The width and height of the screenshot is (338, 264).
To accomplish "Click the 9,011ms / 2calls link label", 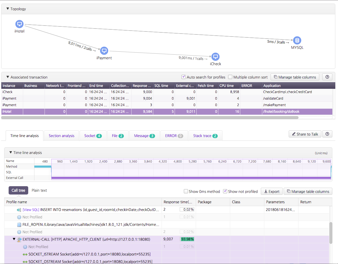I will (x=82, y=46).
